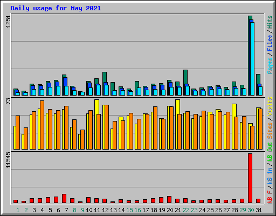
Task: Click day 19 on the x-axis
Action: [162, 210]
